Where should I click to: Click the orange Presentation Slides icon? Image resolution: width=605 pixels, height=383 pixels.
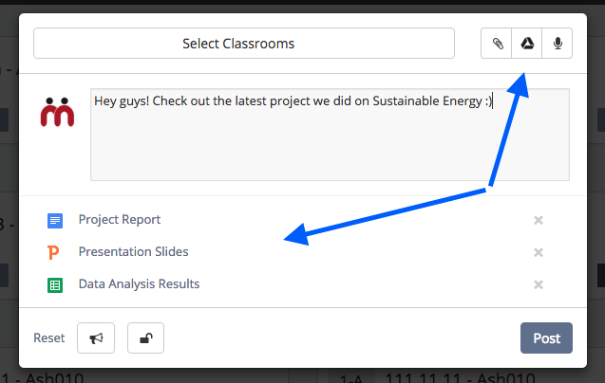tap(53, 252)
